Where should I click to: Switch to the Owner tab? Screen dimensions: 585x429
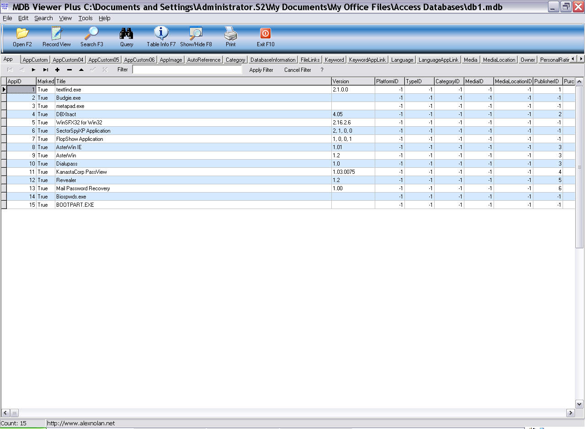528,60
